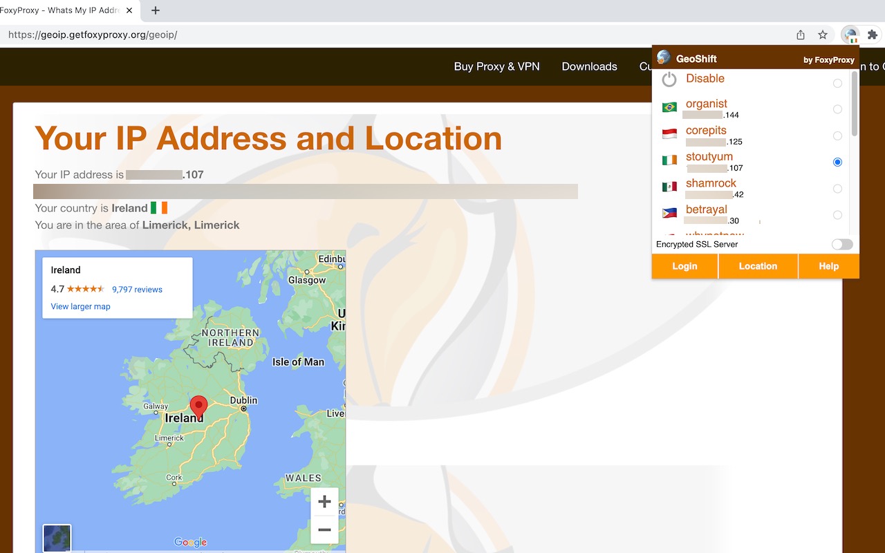Zoom in on the map with the plus button

[324, 502]
